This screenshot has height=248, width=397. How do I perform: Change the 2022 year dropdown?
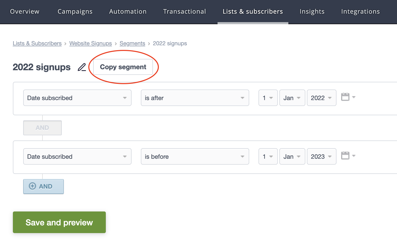pos(321,98)
